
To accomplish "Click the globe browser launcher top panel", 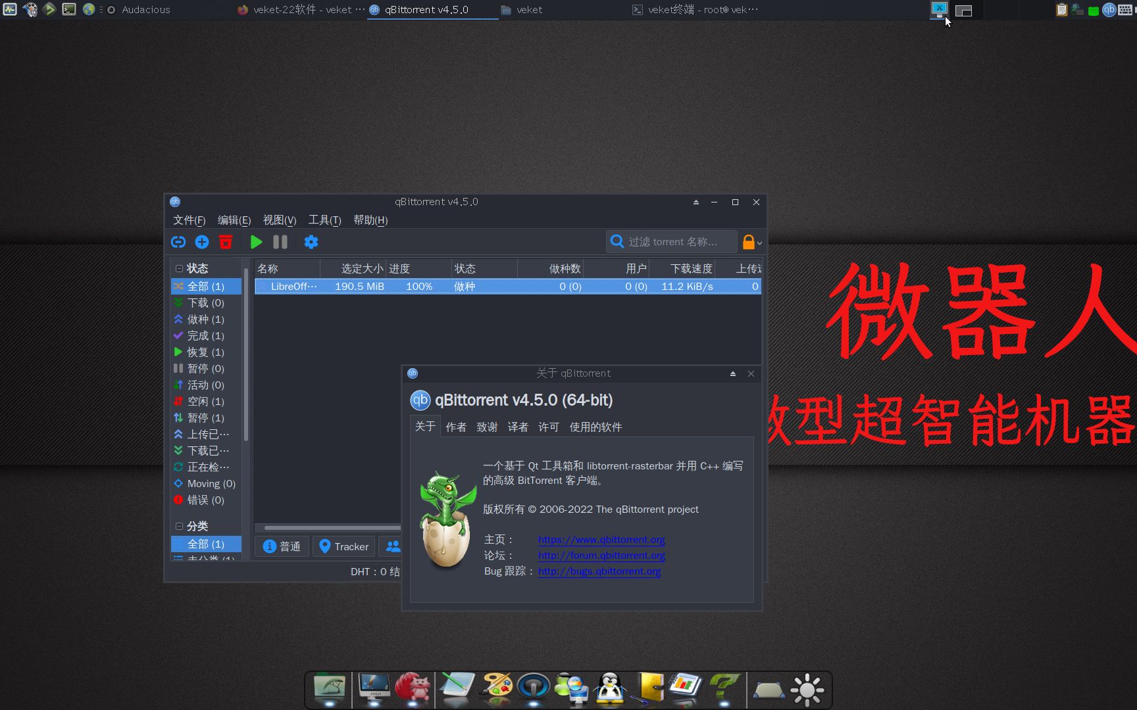I will click(x=89, y=9).
